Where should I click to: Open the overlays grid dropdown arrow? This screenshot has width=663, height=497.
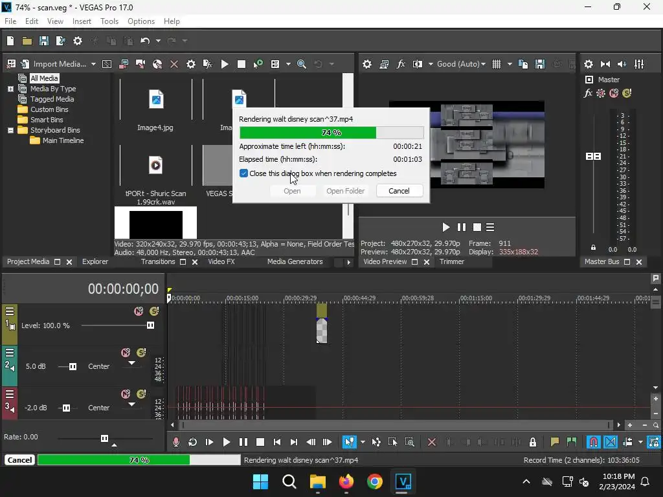point(510,64)
